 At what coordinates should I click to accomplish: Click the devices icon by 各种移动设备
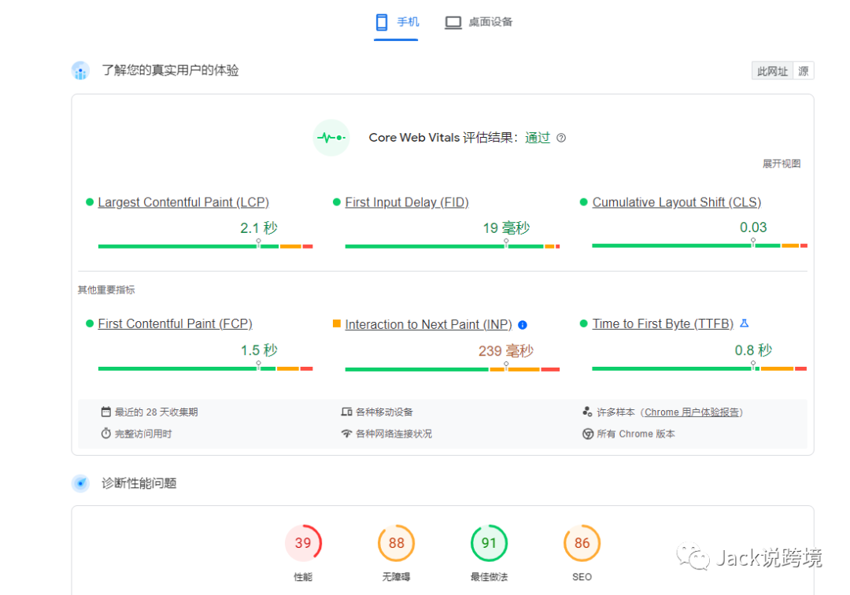[346, 412]
